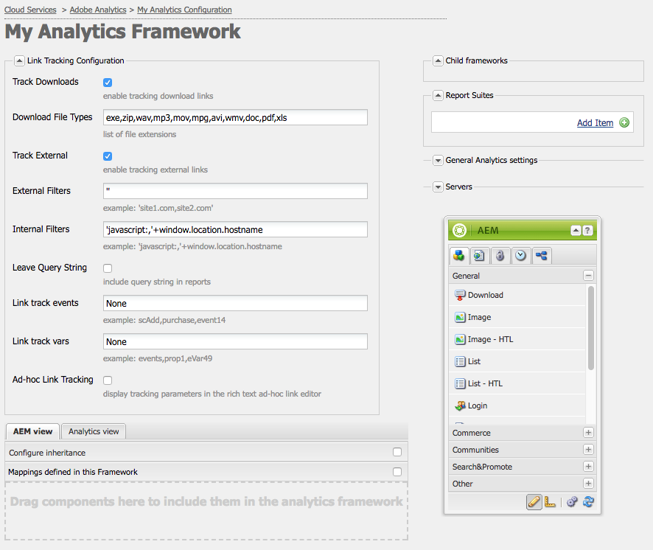
Task: Select the List - HTL component icon
Action: point(460,383)
